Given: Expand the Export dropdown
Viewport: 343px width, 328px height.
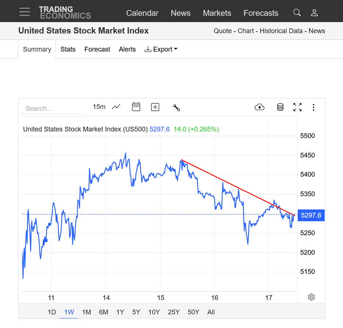Looking at the screenshot, I should (x=161, y=49).
